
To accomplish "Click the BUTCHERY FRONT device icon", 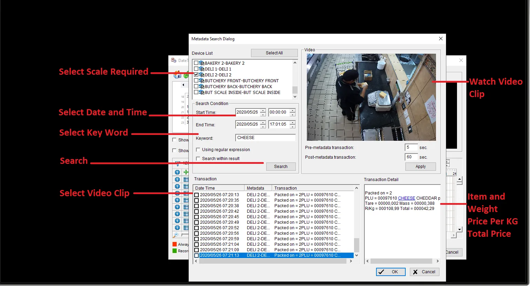I will 201,81.
